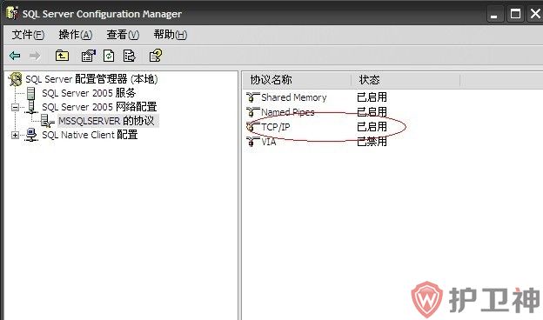Click the Forward arrow toolbar icon
This screenshot has height=320, width=543.
point(35,56)
